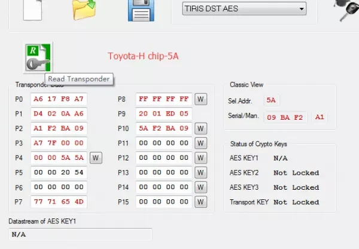Click the Sel.Addr. field showing 5A
This screenshot has width=359, height=249.
click(x=271, y=101)
